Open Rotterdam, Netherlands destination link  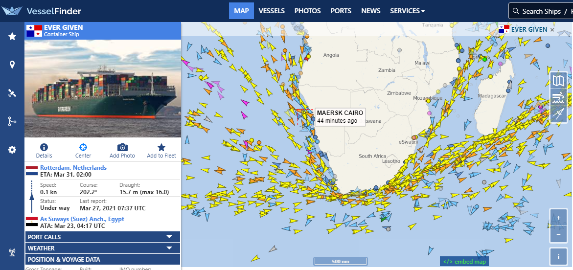[73, 167]
